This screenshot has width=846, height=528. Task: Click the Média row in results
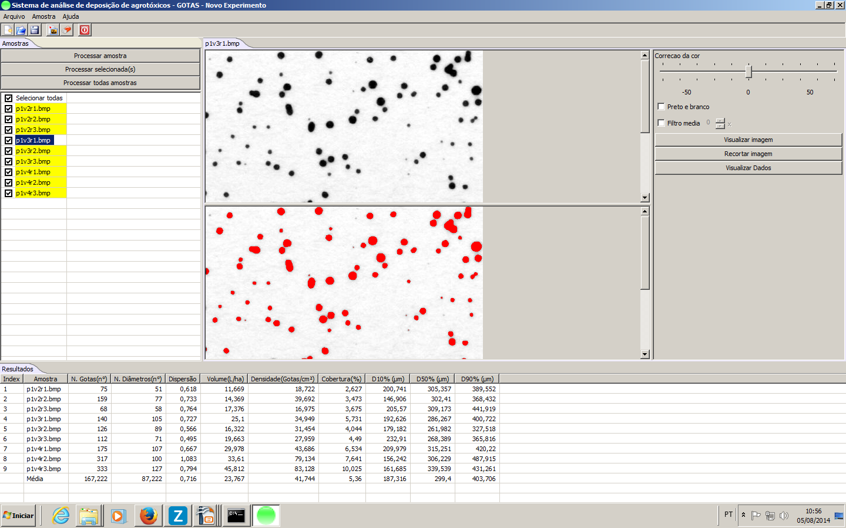250,479
